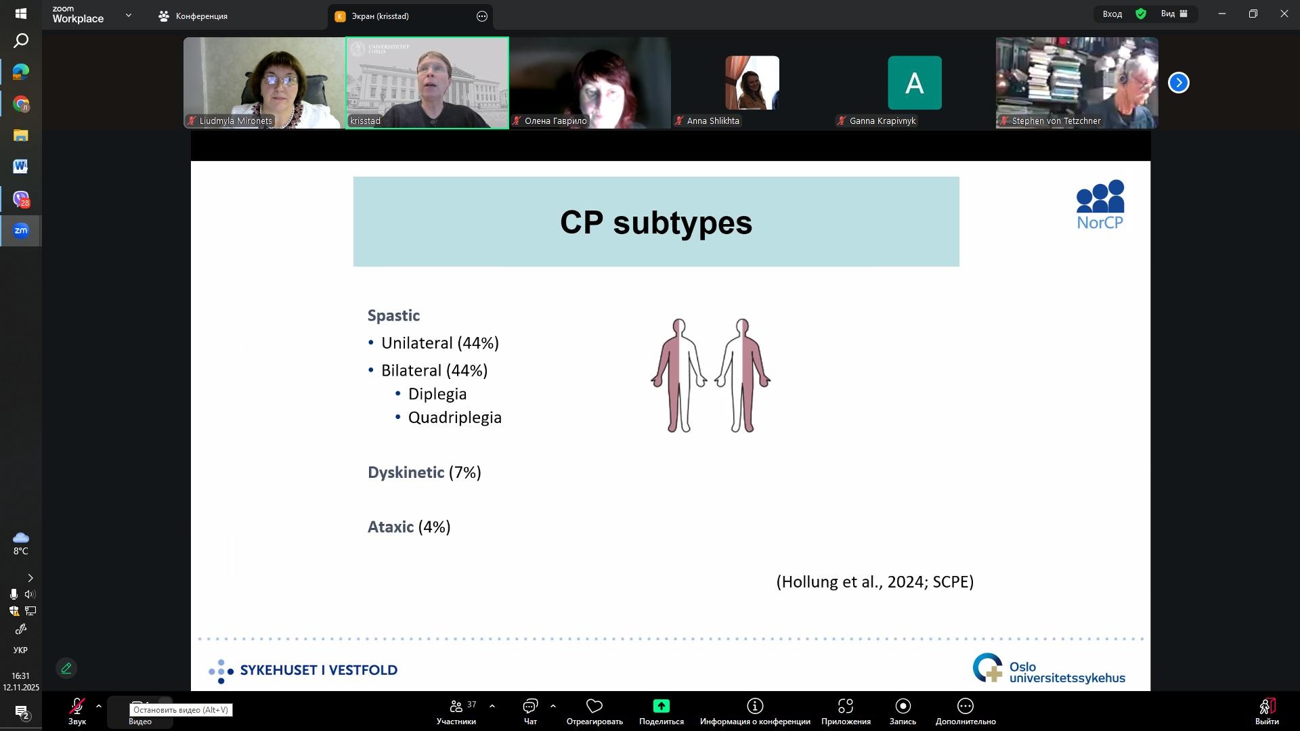Open Conference Info (Информация о конференции)

[755, 707]
